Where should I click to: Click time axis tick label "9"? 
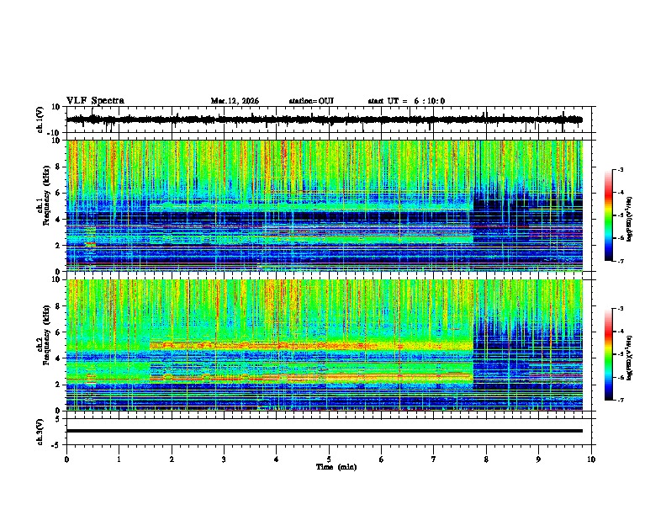[538, 459]
